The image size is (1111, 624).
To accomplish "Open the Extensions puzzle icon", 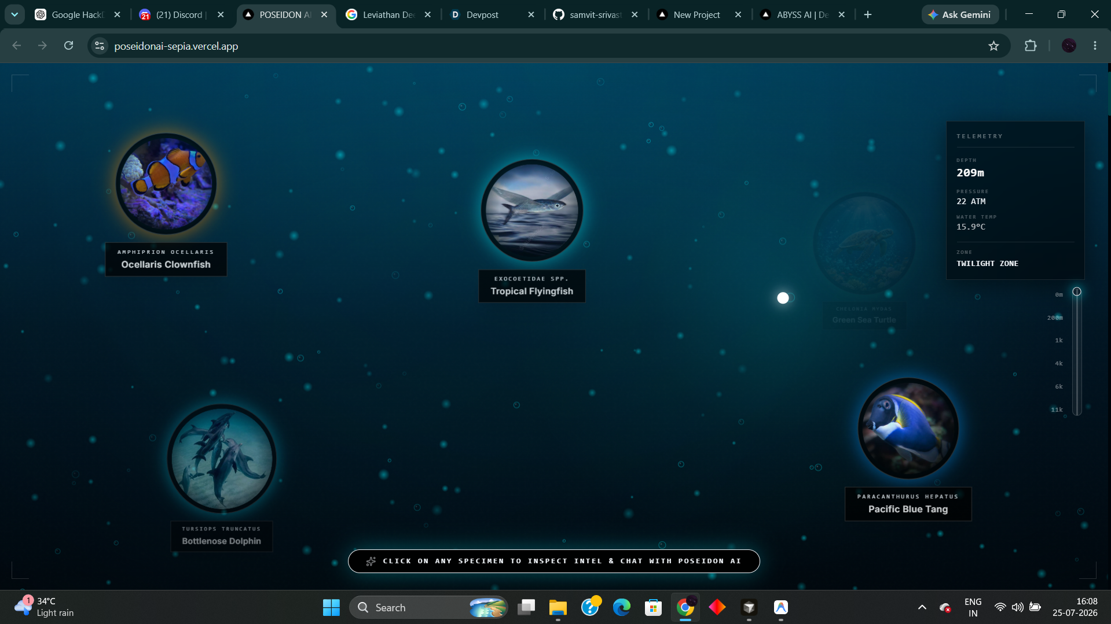I will point(1031,46).
